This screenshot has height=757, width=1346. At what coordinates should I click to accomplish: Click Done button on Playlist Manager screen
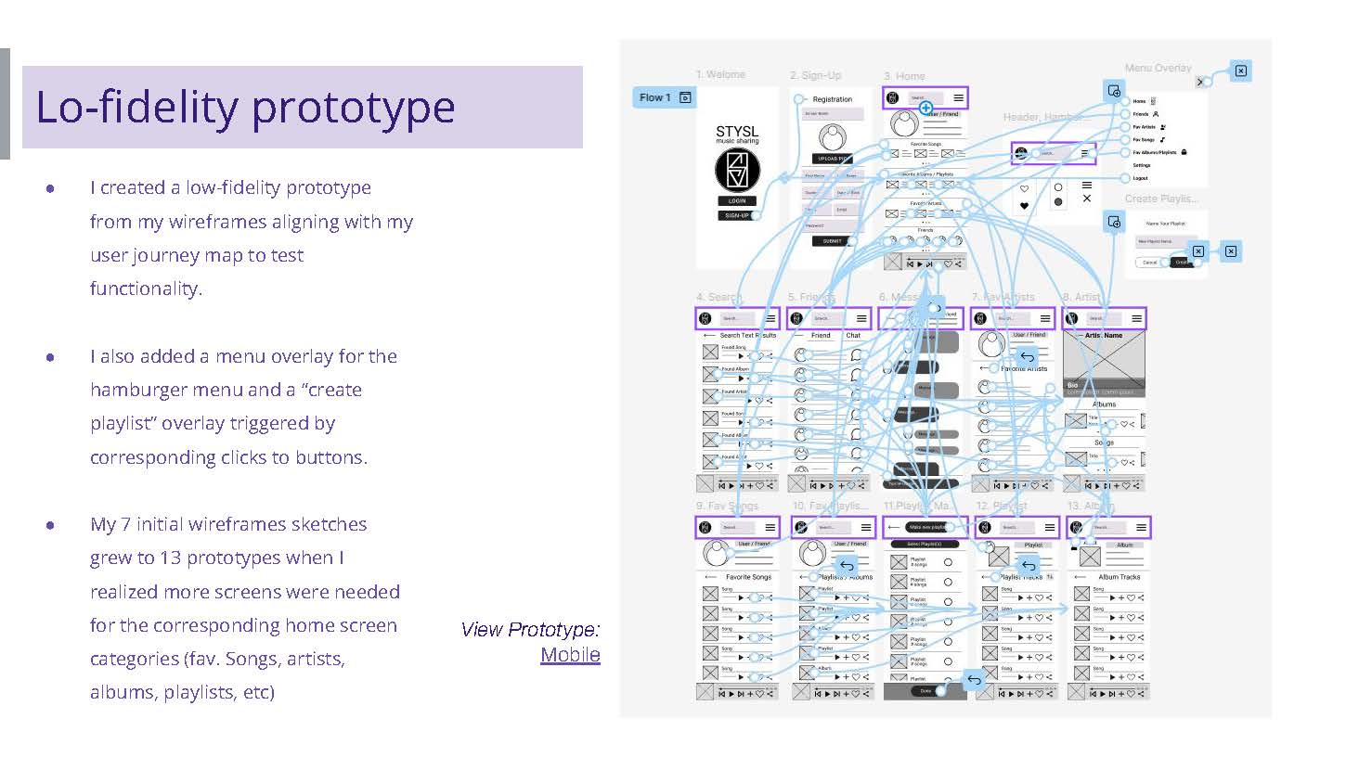click(925, 691)
